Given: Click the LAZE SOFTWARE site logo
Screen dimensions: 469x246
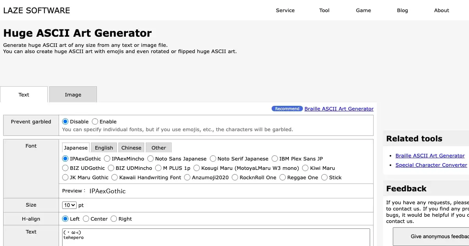Looking at the screenshot, I should 37,11.
